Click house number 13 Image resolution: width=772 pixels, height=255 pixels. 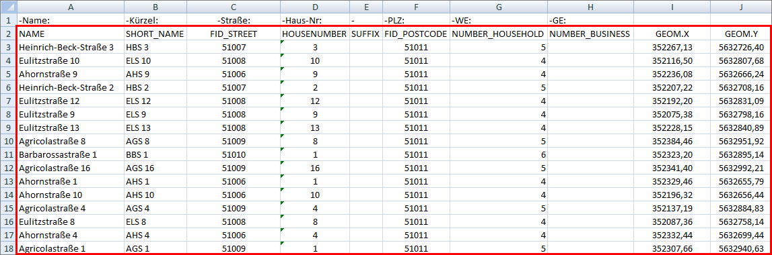(314, 127)
